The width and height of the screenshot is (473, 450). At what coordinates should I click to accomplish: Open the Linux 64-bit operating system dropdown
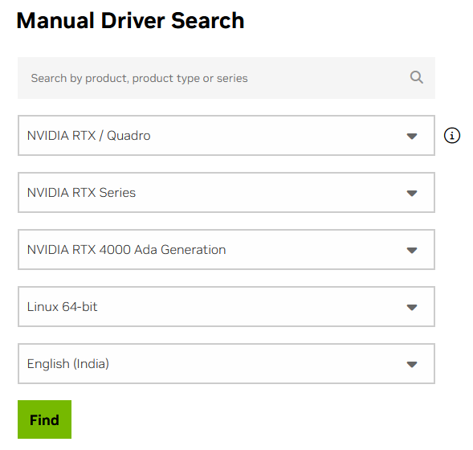226,307
